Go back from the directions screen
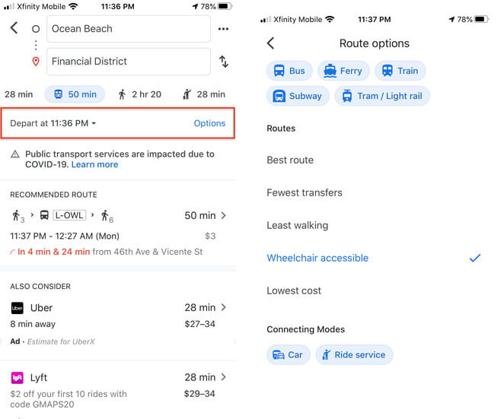 click(14, 28)
